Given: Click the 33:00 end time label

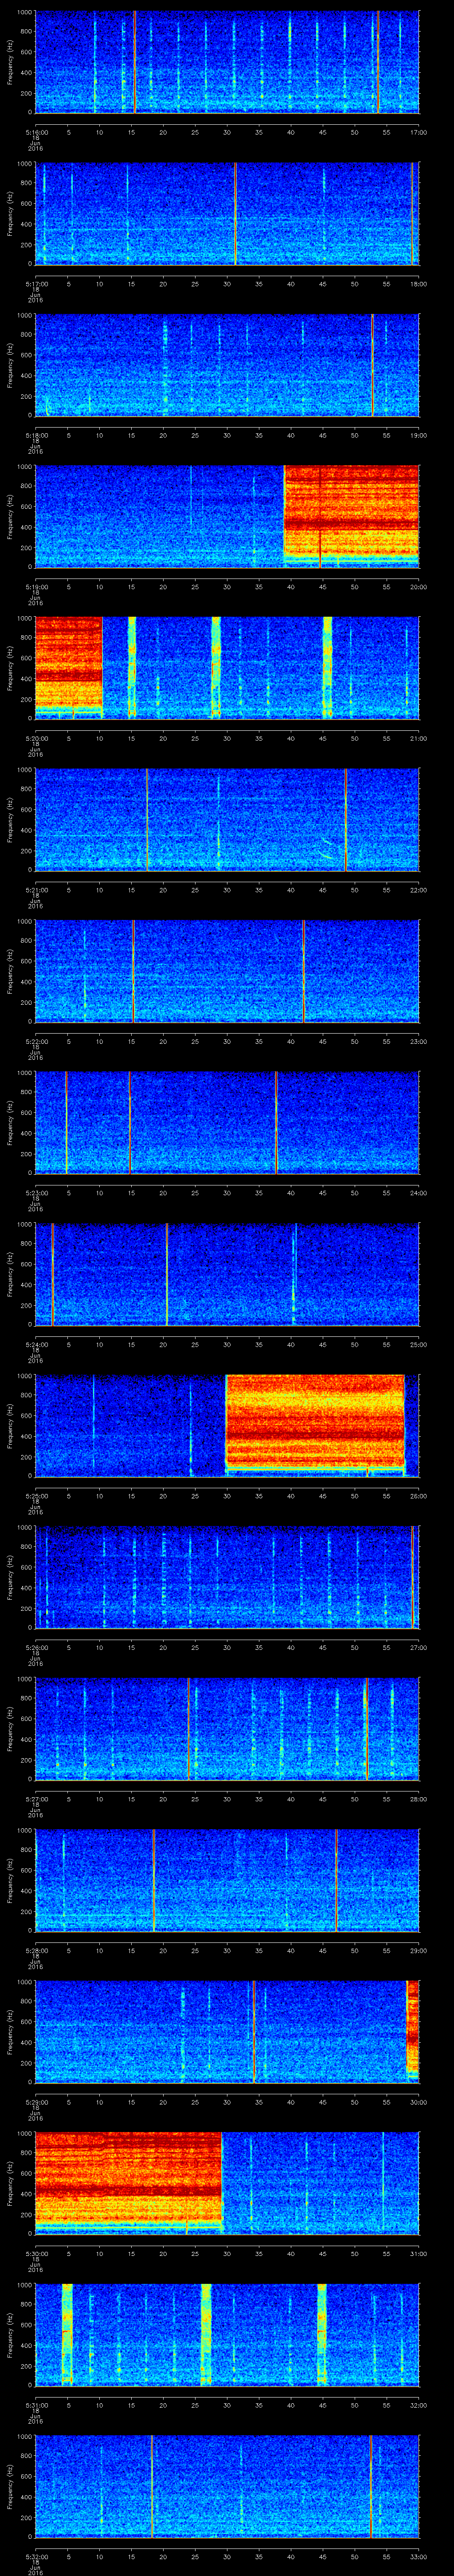Looking at the screenshot, I should (419, 2556).
